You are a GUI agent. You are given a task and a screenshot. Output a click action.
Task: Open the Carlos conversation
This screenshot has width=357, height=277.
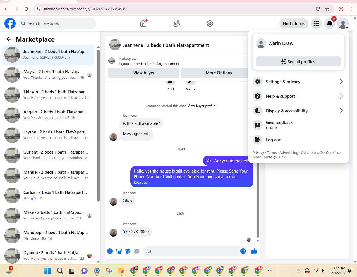[x=48, y=195]
